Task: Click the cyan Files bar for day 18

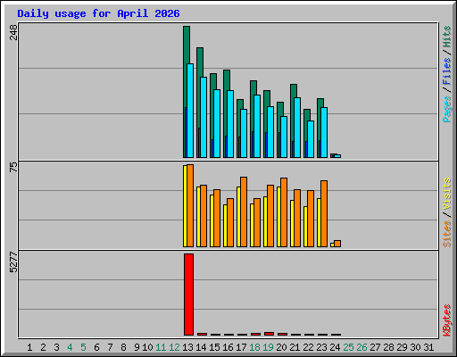Action: click(257, 126)
